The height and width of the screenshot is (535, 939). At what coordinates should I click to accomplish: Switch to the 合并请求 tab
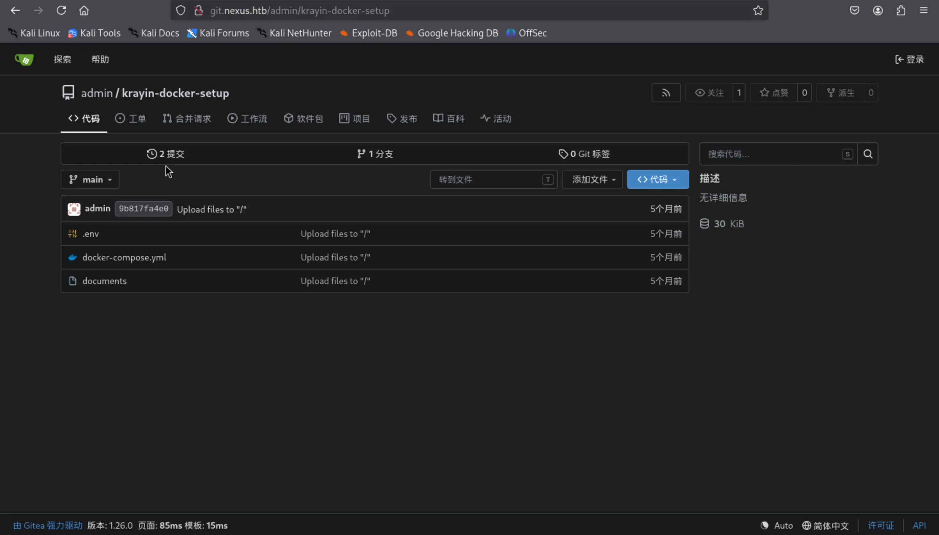(x=187, y=118)
